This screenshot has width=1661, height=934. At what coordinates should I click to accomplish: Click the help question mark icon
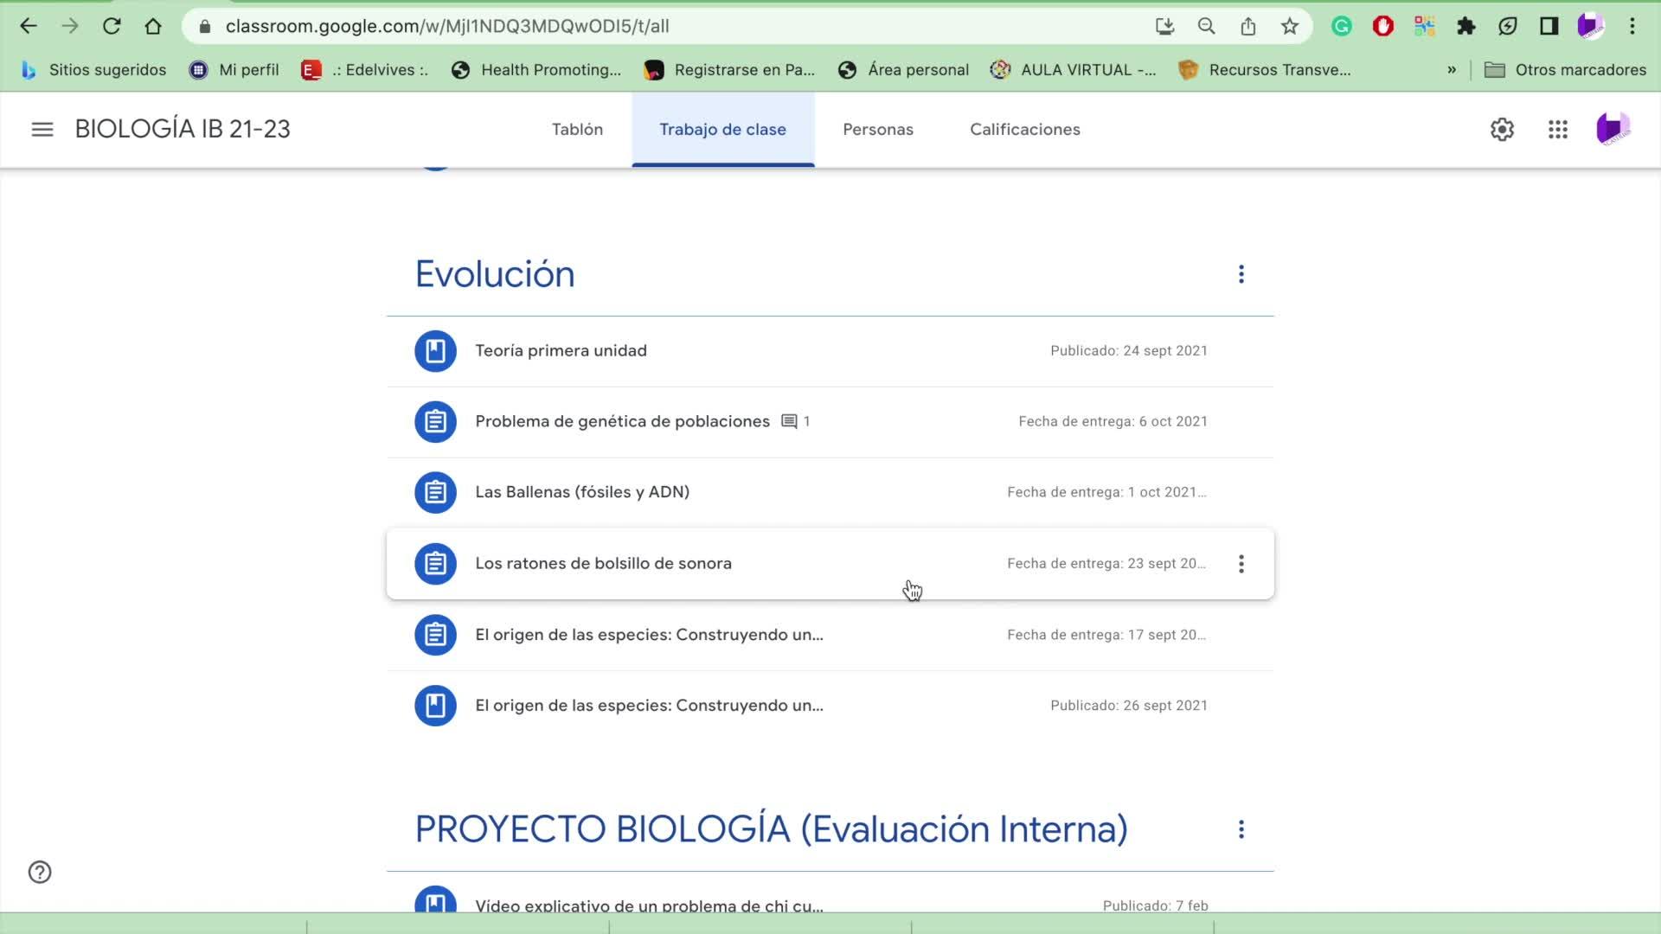[x=40, y=872]
